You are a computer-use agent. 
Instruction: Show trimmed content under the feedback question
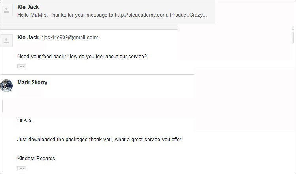(22, 66)
